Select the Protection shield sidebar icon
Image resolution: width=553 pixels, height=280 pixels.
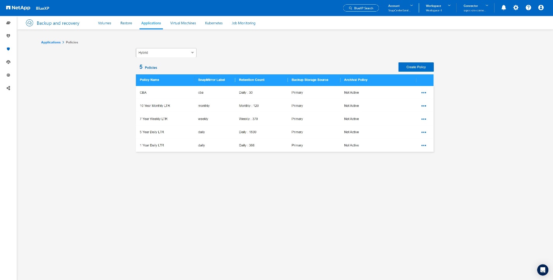pos(8,49)
